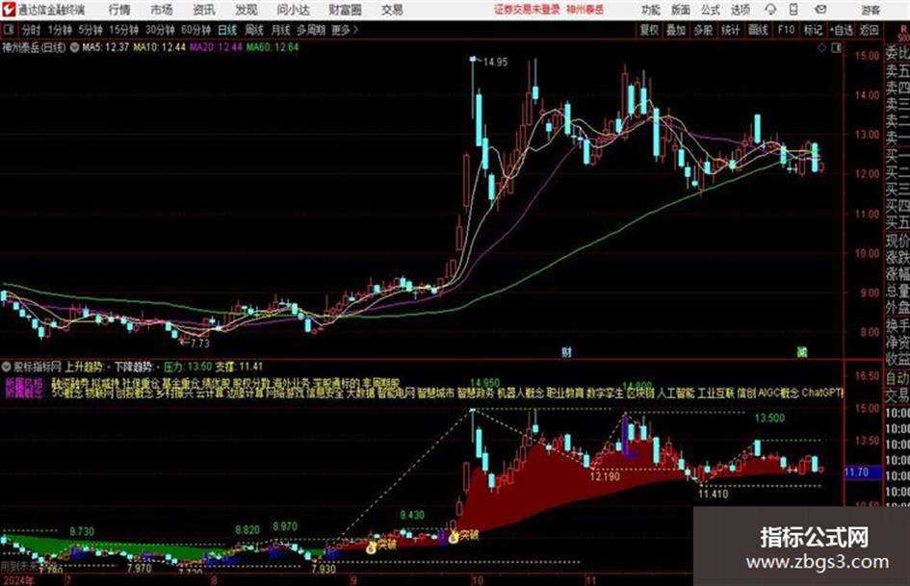Click the 返回 back button

[869, 30]
